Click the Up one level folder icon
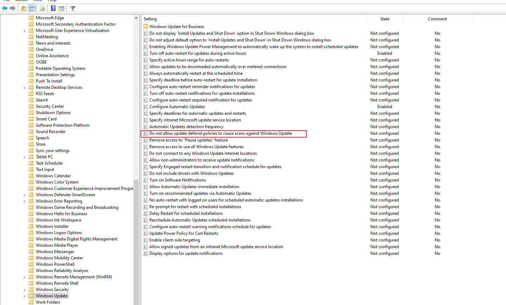Screen dimensions: 506x305 pos(23,8)
